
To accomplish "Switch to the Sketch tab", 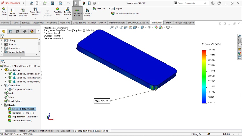I will (x=15, y=22).
